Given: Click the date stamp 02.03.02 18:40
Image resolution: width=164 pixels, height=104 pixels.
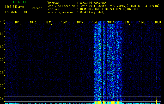Looking at the screenshot, I should pyautogui.click(x=16, y=12).
